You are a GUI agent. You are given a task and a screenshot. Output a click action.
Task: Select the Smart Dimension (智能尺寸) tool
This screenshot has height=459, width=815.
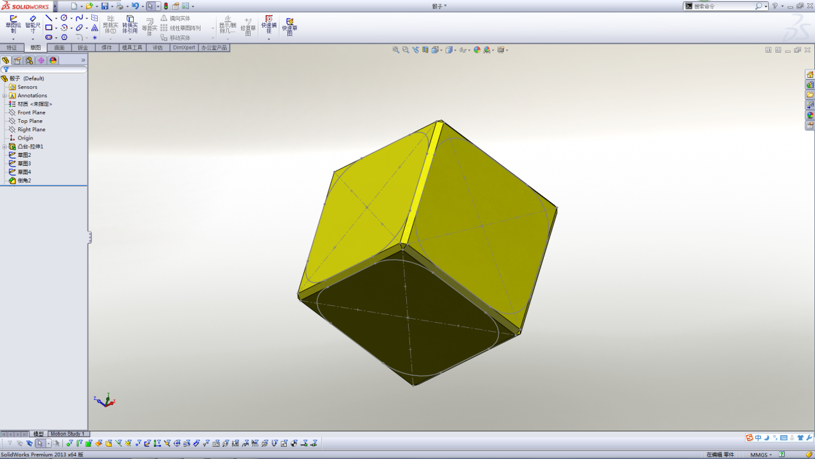[33, 25]
